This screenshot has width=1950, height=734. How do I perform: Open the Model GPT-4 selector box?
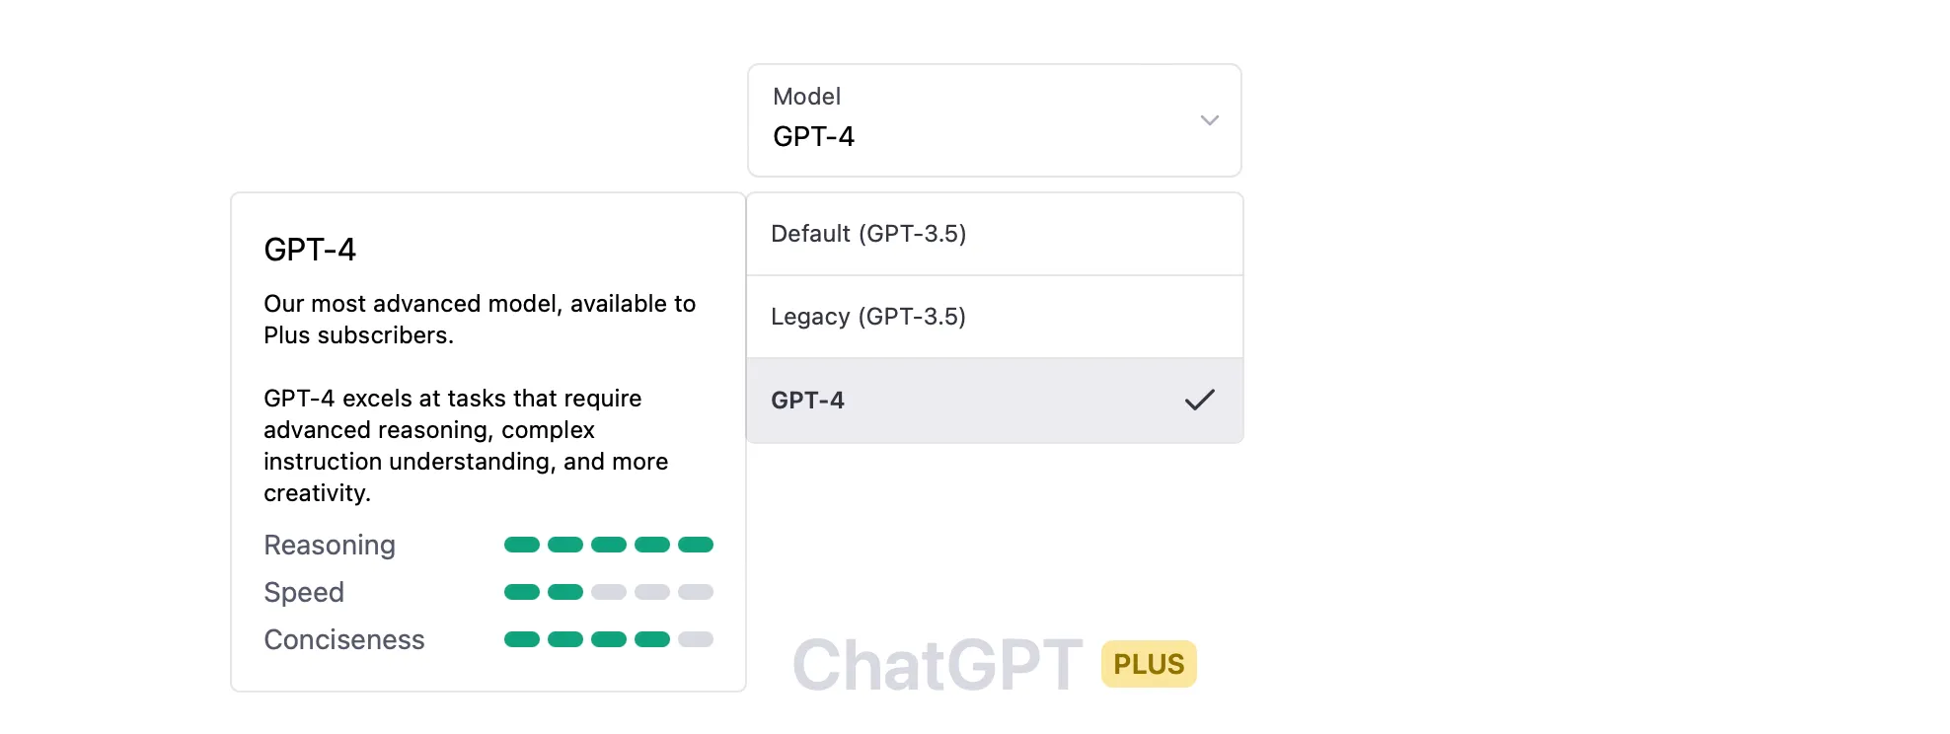(x=993, y=120)
